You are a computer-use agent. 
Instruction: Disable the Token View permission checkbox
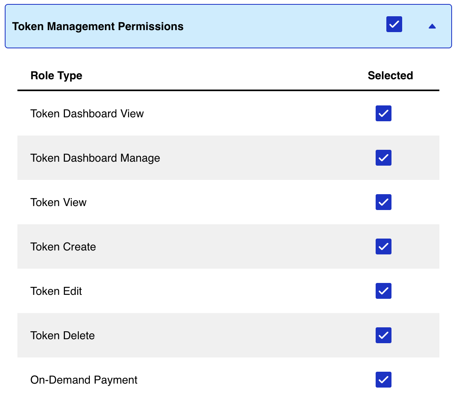click(383, 202)
